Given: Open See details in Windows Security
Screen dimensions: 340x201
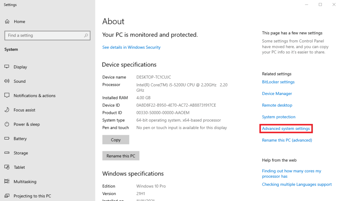Looking at the screenshot, I should (x=131, y=48).
